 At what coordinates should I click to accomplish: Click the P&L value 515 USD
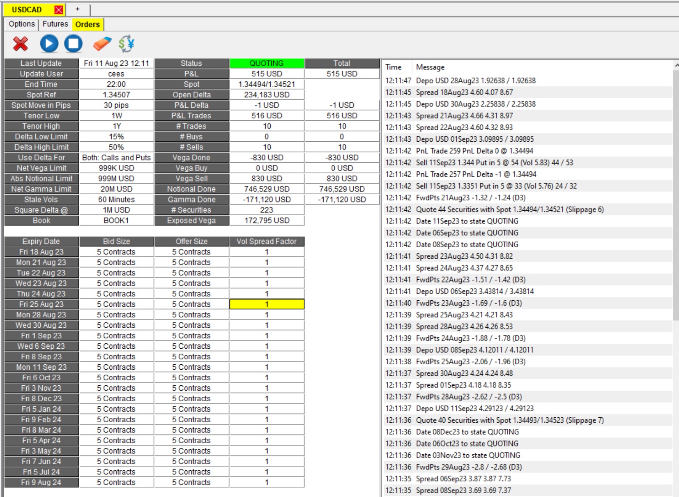[267, 74]
